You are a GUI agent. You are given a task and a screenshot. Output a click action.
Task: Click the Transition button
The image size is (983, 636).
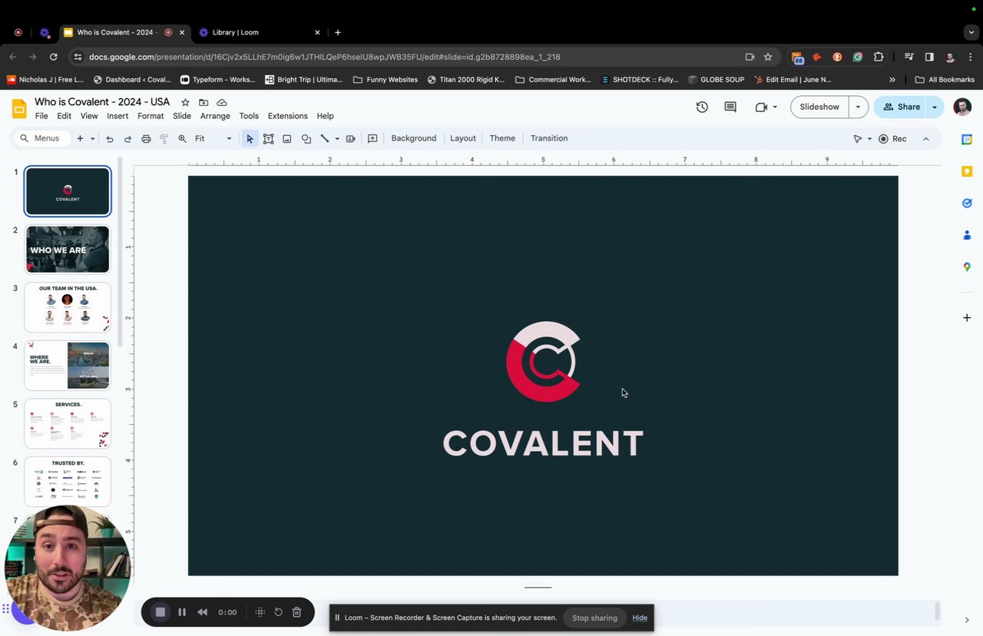(549, 139)
